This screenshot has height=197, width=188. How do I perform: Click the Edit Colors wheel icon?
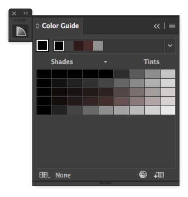(x=143, y=175)
